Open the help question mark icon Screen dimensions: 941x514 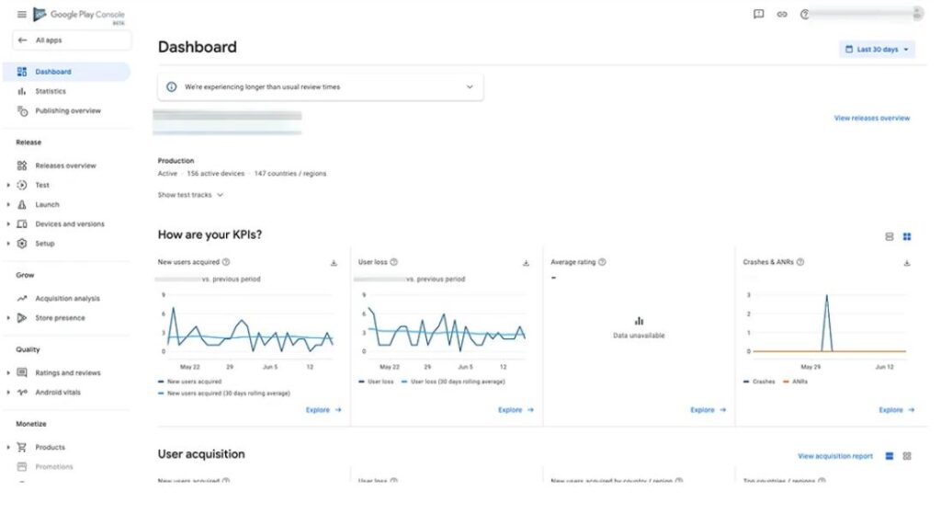pos(805,14)
